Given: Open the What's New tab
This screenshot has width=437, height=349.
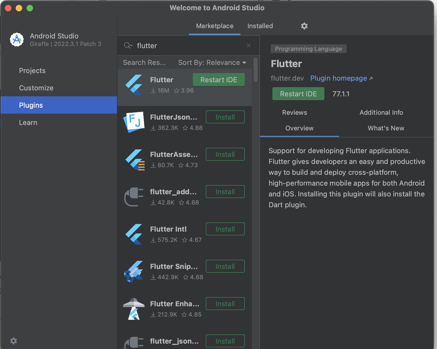Looking at the screenshot, I should tap(386, 128).
